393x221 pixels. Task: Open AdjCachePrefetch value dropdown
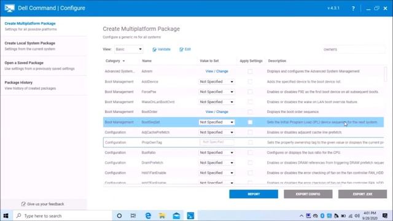(217, 133)
